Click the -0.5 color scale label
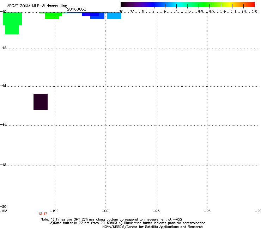261x229 pixels. (210, 11)
